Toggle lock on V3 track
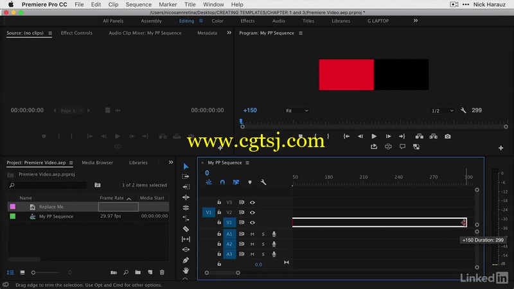The image size is (514, 289). [x=219, y=202]
